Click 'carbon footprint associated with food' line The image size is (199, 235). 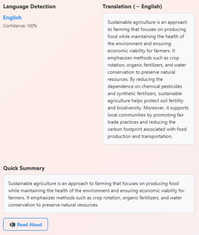(x=147, y=129)
